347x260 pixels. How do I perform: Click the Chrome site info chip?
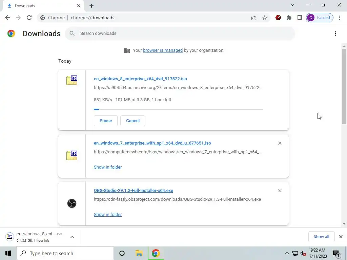coord(53,18)
